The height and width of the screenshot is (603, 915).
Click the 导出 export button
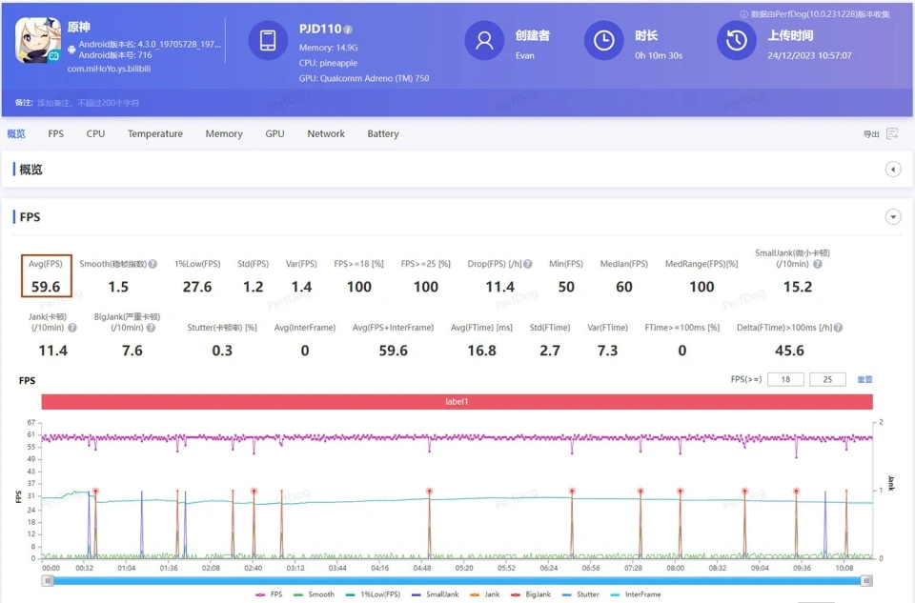[x=871, y=134]
